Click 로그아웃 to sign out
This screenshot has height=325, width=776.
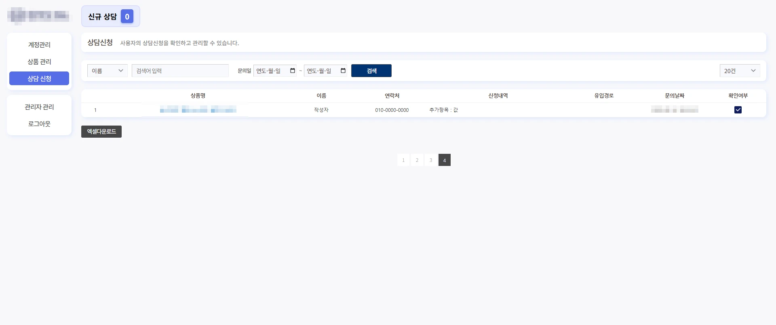[x=39, y=124]
